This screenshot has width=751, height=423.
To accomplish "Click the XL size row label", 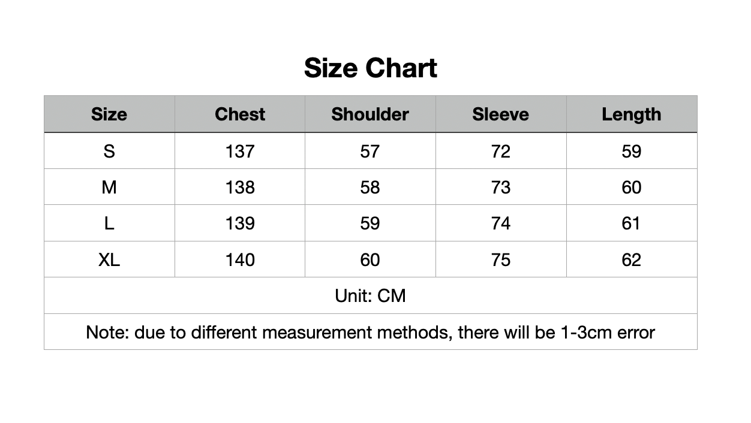I will click(x=109, y=259).
